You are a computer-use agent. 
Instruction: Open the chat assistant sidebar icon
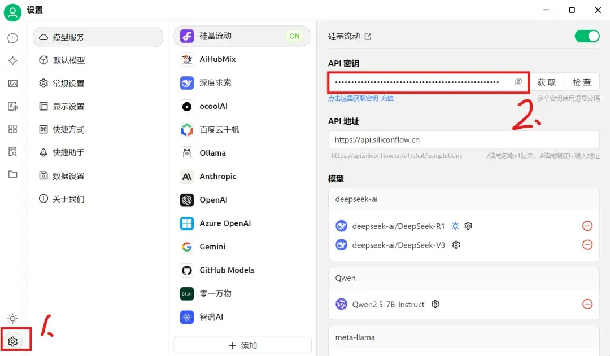(13, 38)
